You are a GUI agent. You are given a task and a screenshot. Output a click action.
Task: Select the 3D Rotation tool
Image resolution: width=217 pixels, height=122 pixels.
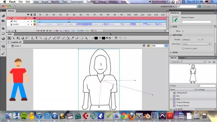23,38
